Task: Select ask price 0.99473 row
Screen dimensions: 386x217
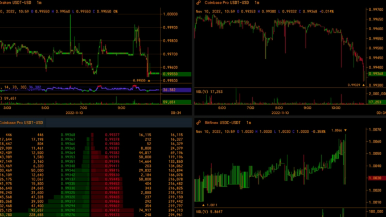Action: 112,215
